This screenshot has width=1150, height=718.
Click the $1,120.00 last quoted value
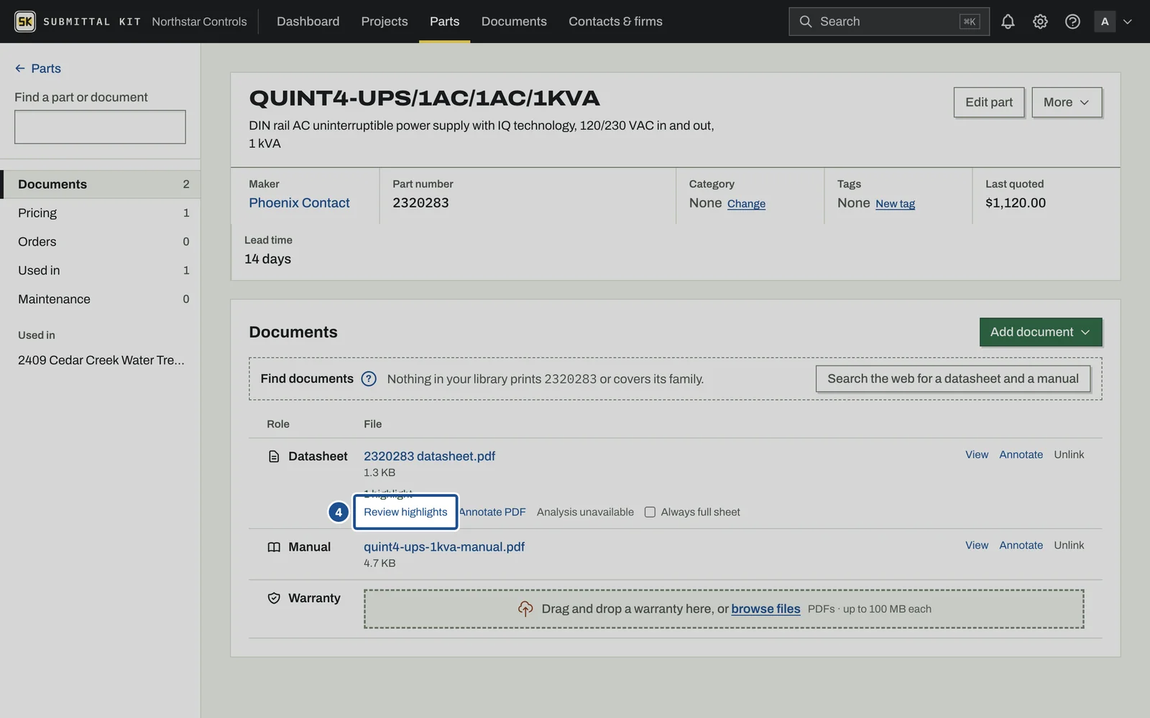click(1016, 202)
